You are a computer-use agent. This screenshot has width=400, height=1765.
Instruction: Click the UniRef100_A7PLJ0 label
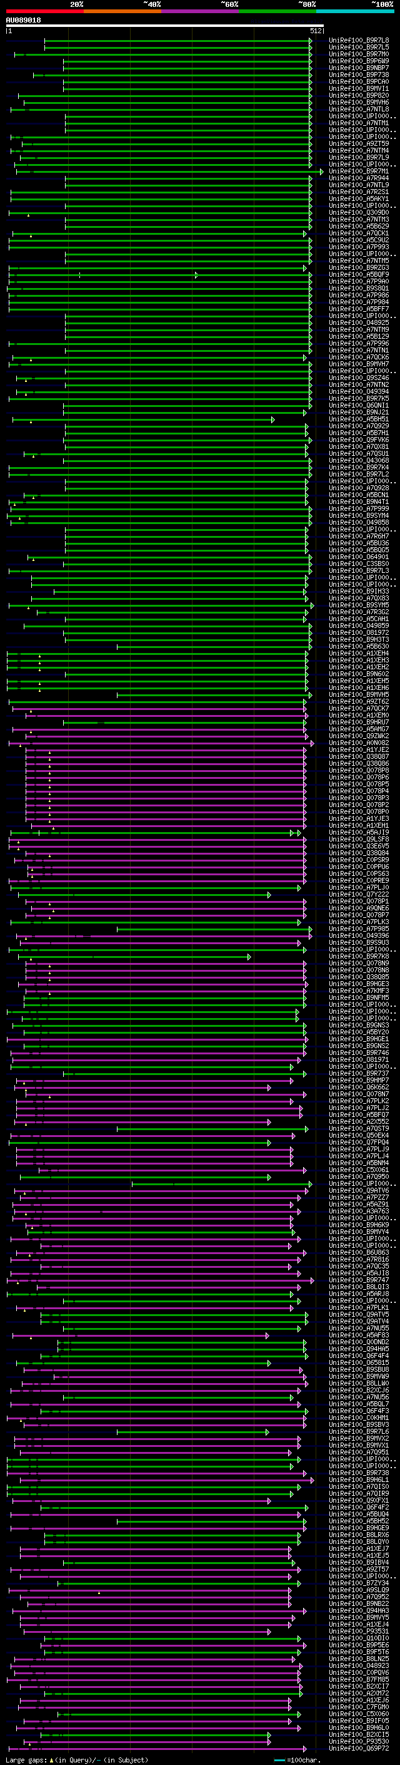pos(359,887)
